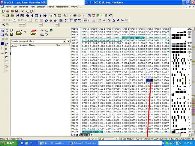The image size is (195, 146).
Task: Click the blue grid icon between arrows
Action: click(x=36, y=16)
